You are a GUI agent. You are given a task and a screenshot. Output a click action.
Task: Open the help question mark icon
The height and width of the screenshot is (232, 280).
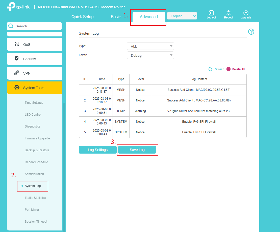point(251,32)
